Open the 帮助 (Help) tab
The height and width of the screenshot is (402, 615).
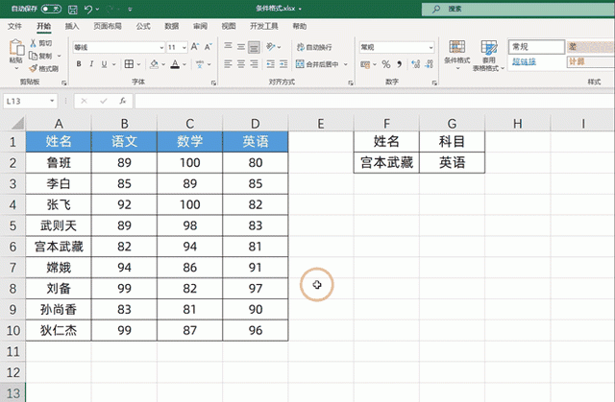pyautogui.click(x=299, y=26)
